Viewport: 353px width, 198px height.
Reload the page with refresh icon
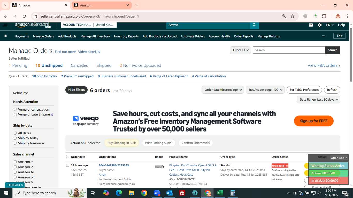(x=24, y=16)
